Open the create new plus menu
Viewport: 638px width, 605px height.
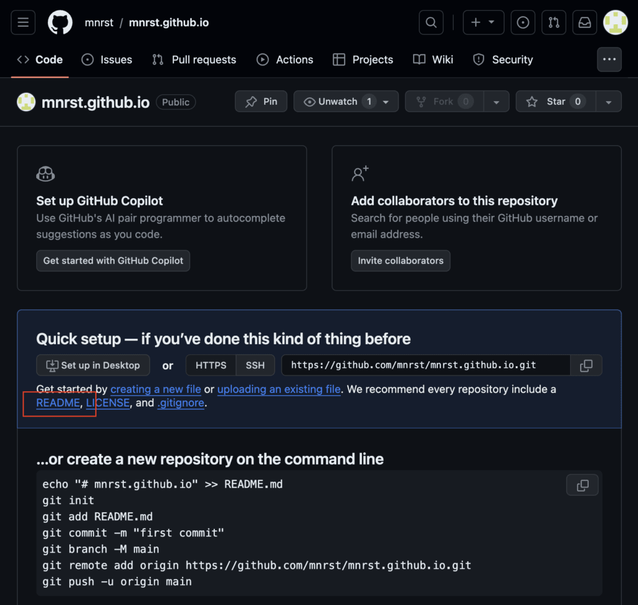[x=483, y=22]
